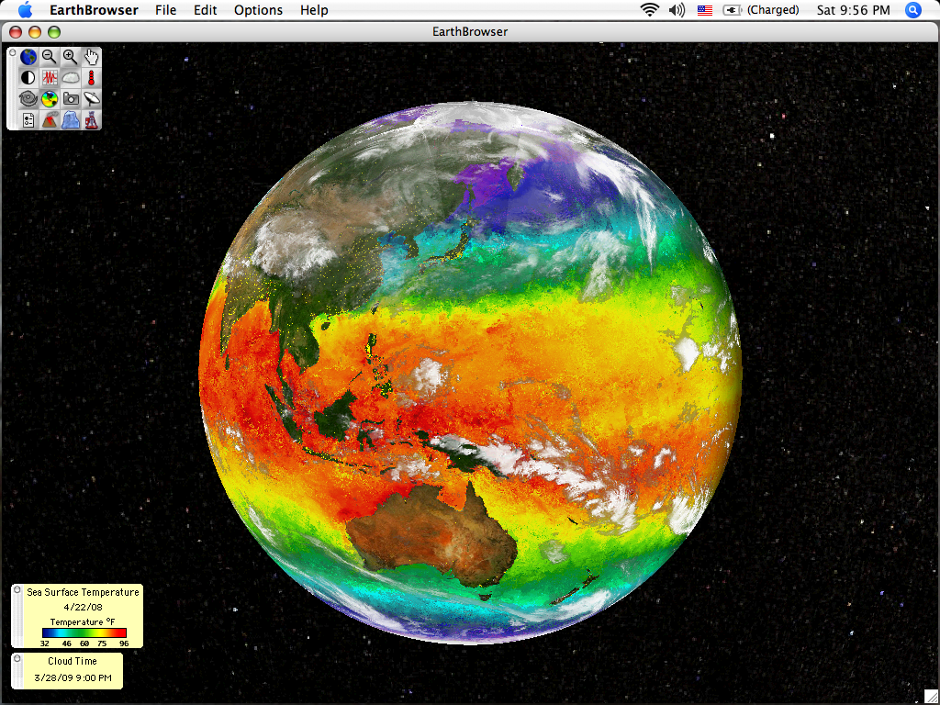The height and width of the screenshot is (705, 940).
Task: Click the battery Charged indicator
Action: (x=761, y=10)
